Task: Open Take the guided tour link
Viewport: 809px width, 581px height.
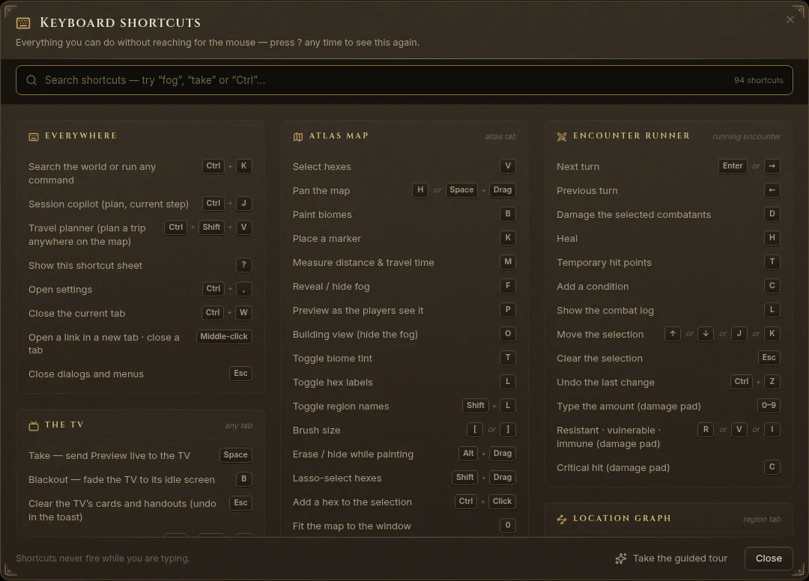Action: click(672, 559)
